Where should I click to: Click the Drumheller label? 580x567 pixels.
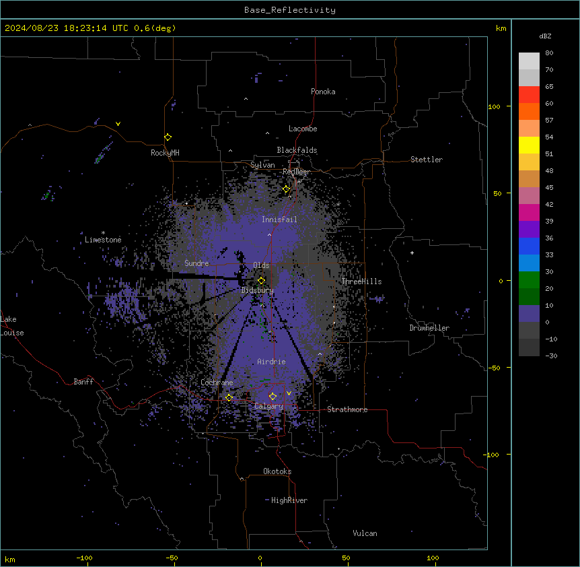pos(429,328)
